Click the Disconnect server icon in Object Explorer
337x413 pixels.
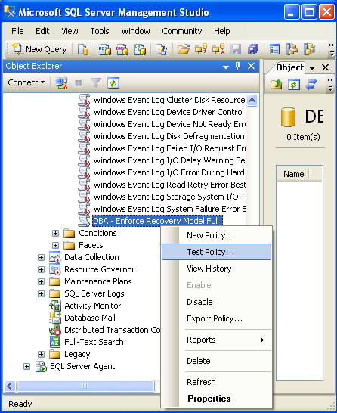click(61, 83)
